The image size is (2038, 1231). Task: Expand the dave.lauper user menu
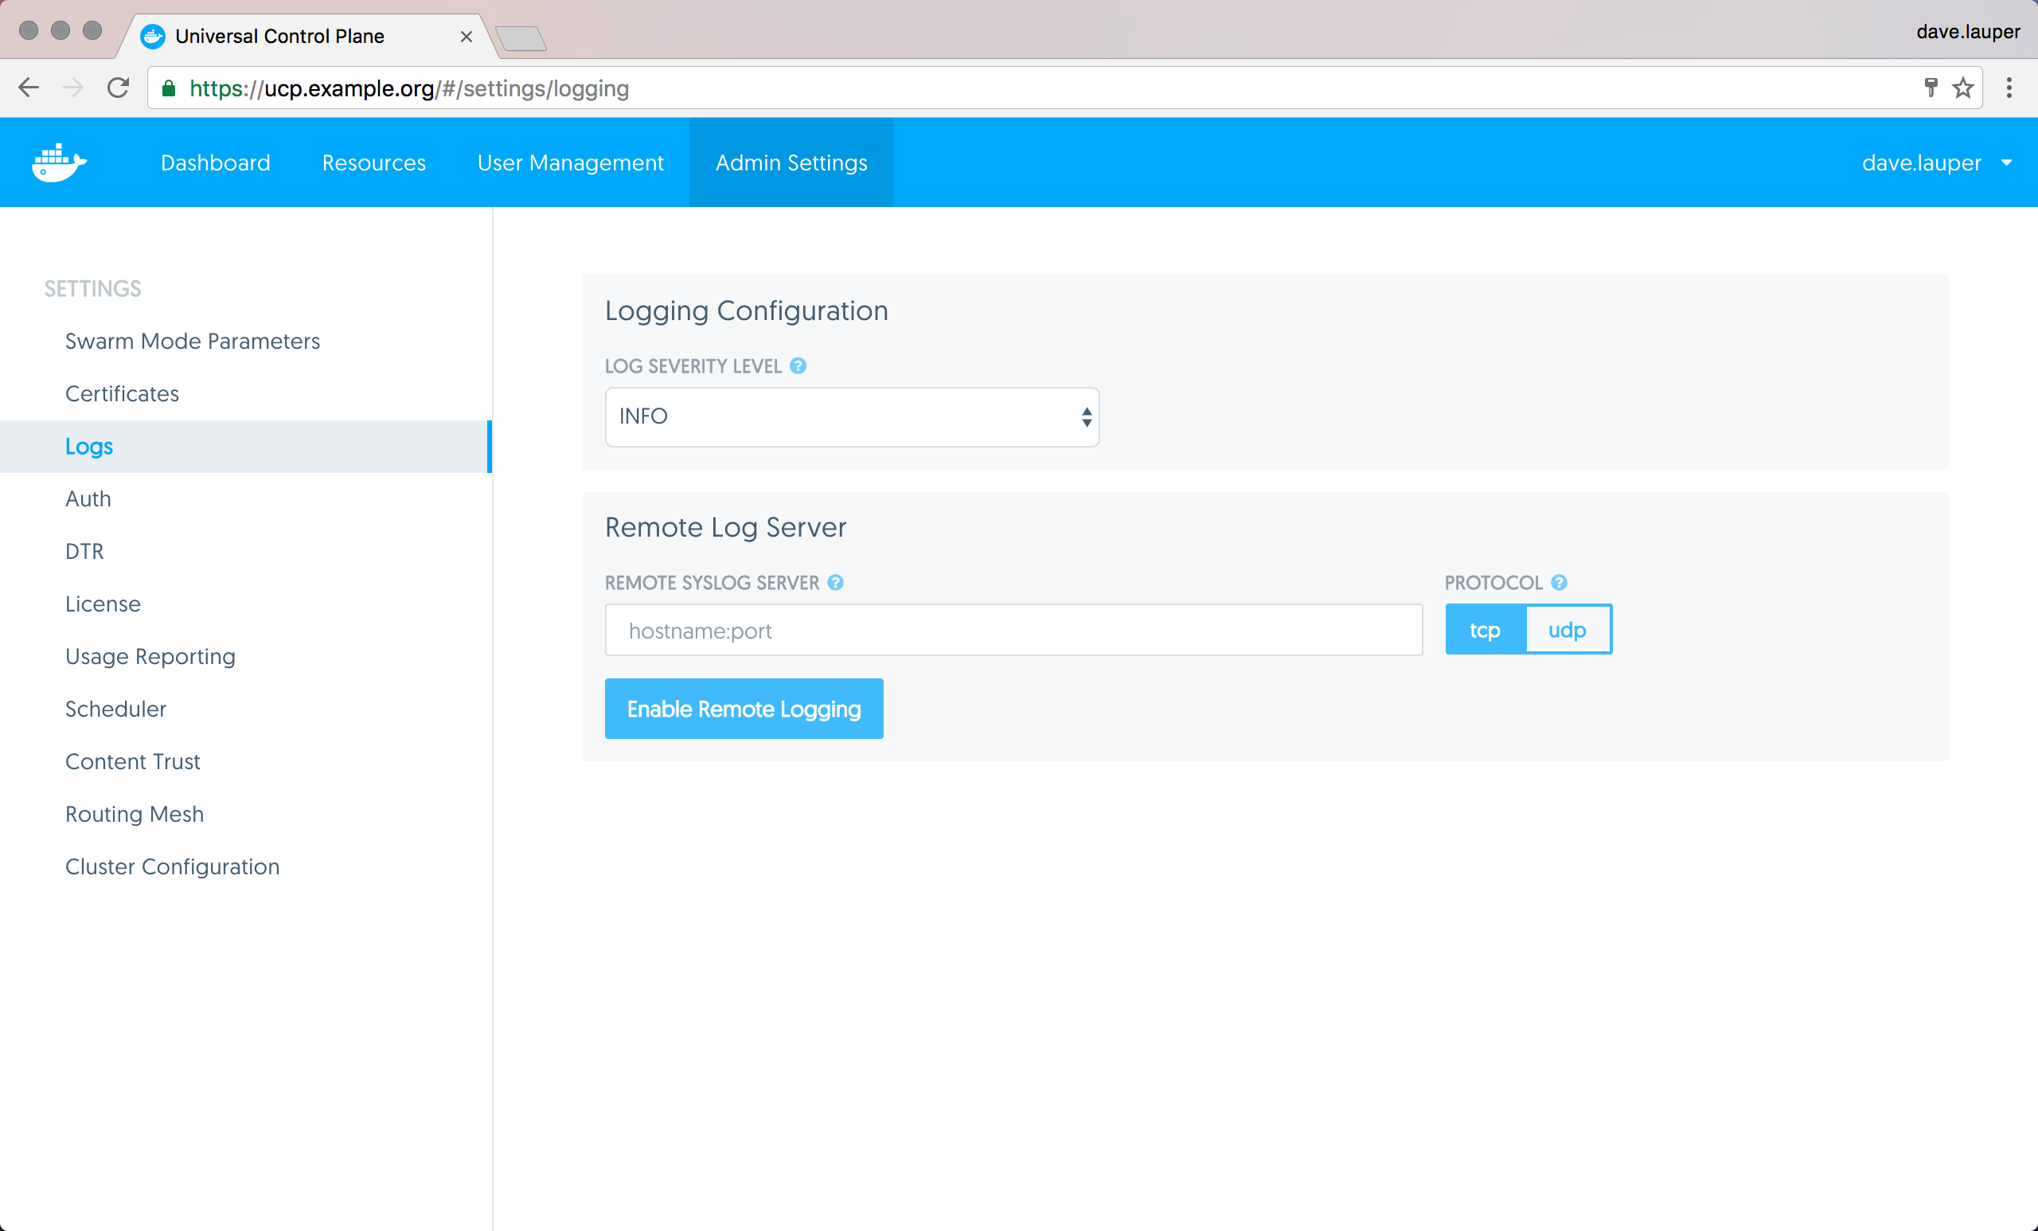1935,163
